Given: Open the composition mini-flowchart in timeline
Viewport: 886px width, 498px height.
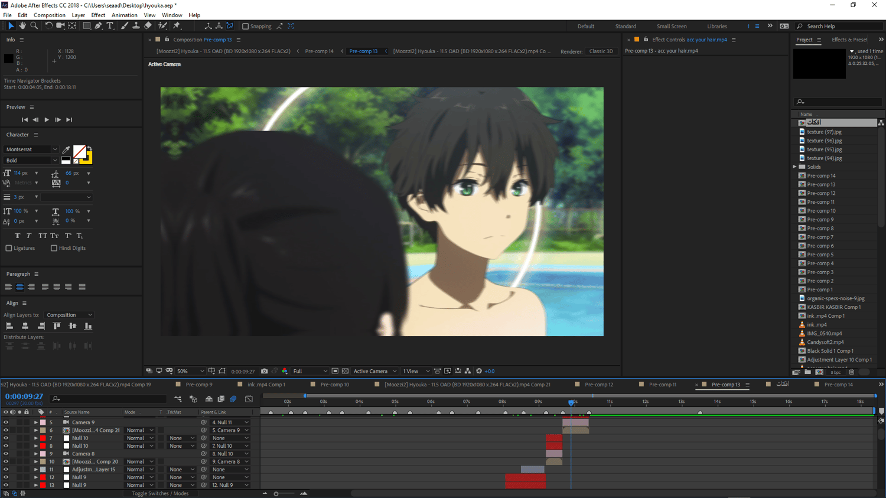Looking at the screenshot, I should point(178,399).
